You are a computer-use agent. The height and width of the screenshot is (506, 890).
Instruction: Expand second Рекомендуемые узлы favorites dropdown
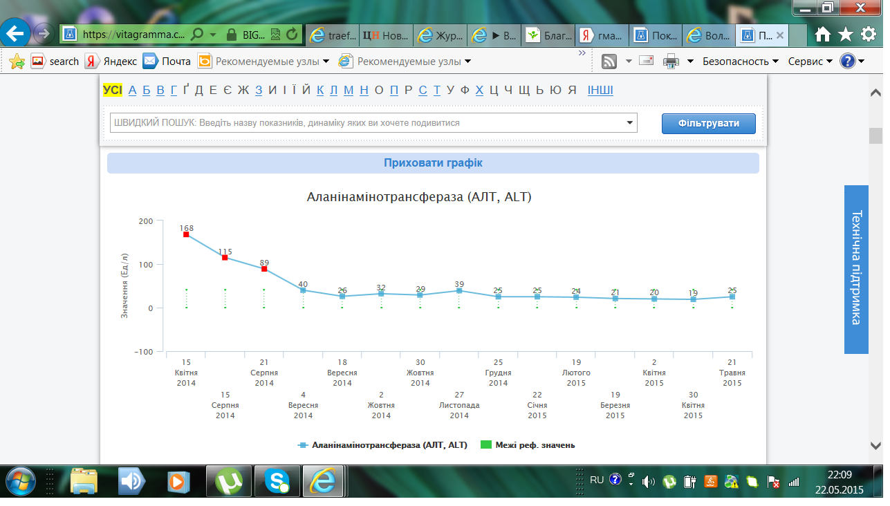(467, 62)
